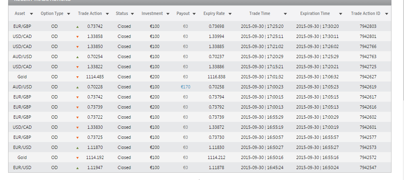The height and width of the screenshot is (180, 404).
Task: Click the expiration time 2015-09-30 | 16:50:24
Action: tap(317, 167)
